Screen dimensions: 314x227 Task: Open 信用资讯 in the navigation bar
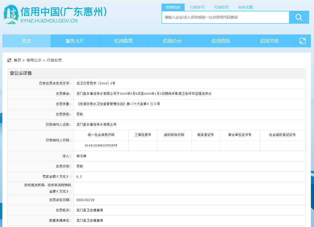click(x=221, y=41)
